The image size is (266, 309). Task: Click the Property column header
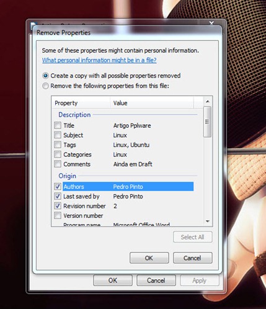81,103
